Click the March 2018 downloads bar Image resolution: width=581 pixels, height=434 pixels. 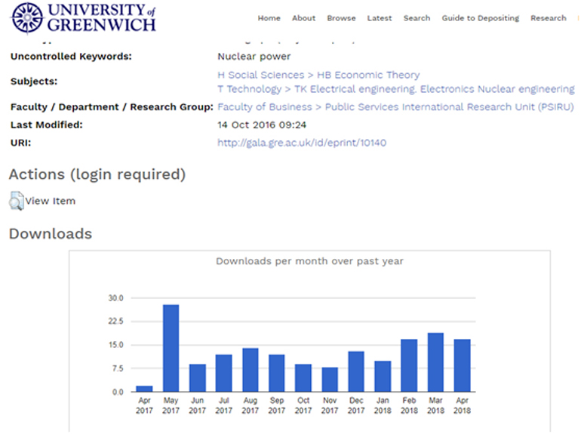click(435, 362)
